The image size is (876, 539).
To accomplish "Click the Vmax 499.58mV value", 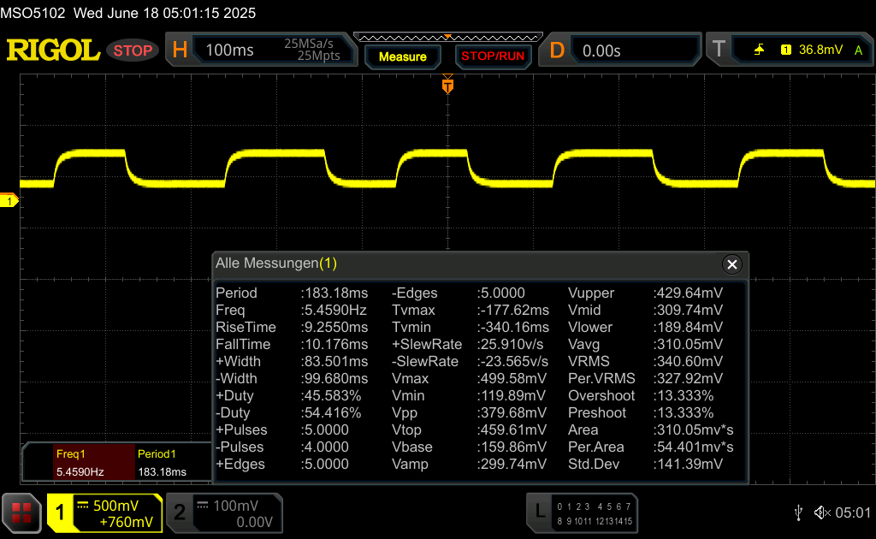I will (x=512, y=379).
